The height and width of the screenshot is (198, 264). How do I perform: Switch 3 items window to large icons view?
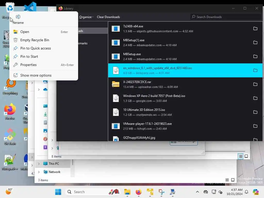click(x=233, y=180)
